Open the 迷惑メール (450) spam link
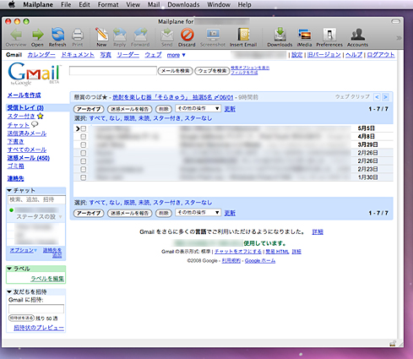Image resolution: width=413 pixels, height=359 pixels. point(29,158)
